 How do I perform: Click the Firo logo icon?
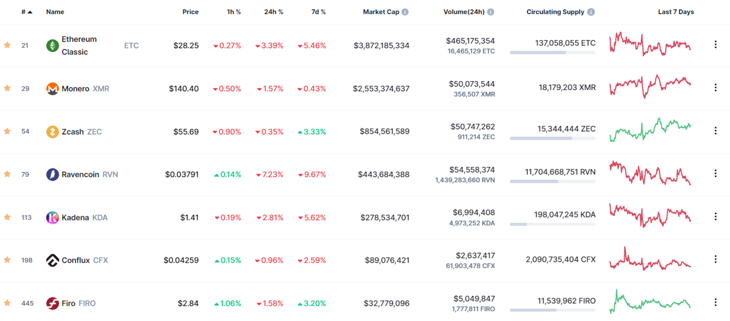coord(52,303)
